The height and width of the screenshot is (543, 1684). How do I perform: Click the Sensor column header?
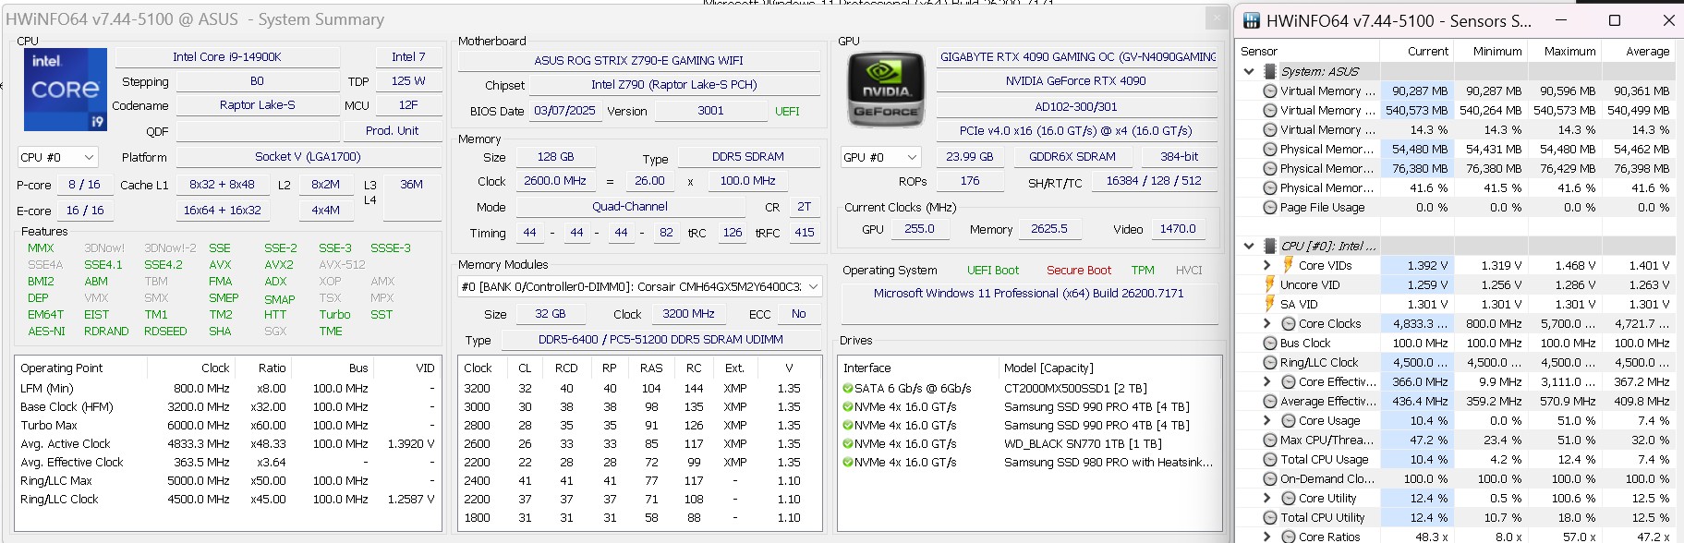pyautogui.click(x=1308, y=52)
